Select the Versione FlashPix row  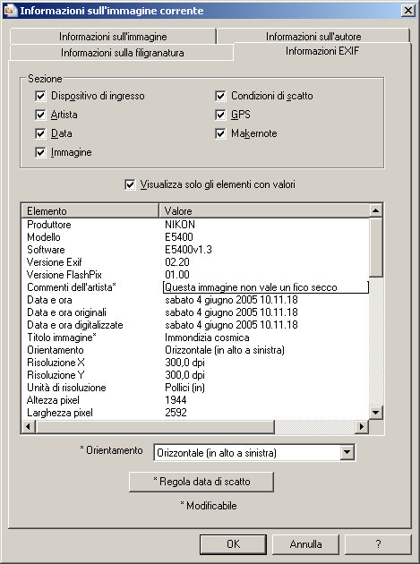[195, 275]
